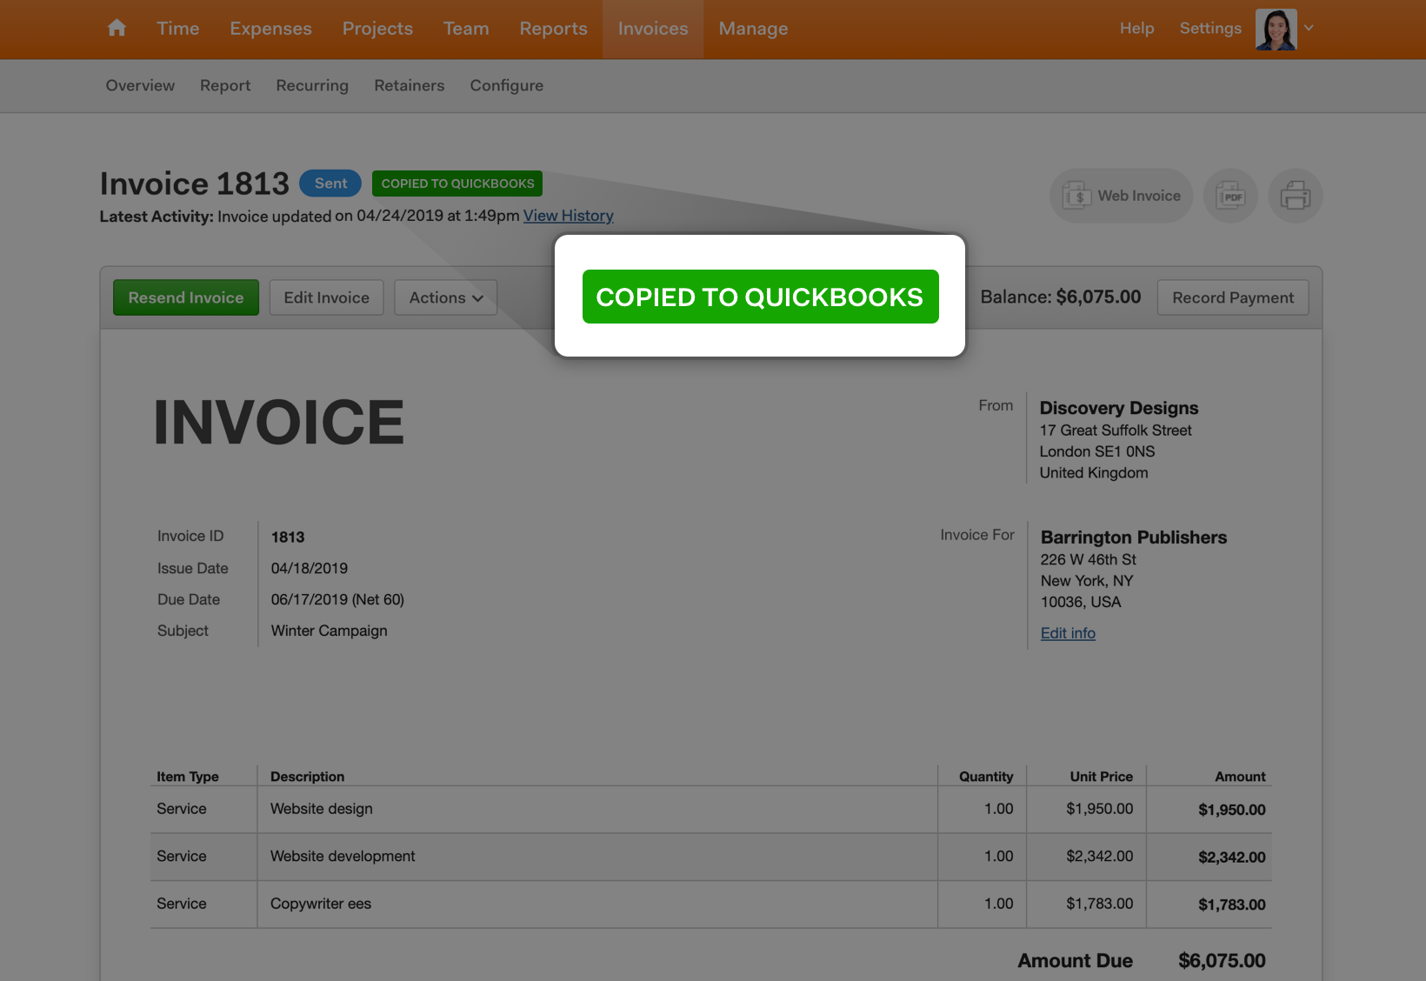Click the Resend Invoice button
Viewport: 1426px width, 981px height.
click(185, 297)
